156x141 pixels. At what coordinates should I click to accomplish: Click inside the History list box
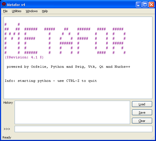72,112
